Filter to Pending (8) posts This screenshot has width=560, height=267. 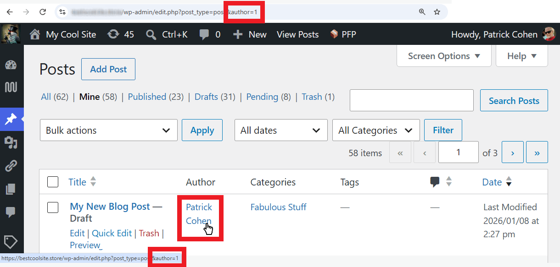point(269,97)
